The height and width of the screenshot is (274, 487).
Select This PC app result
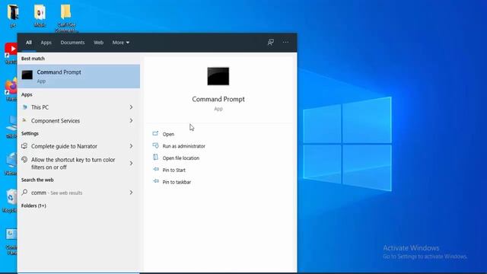(78, 107)
